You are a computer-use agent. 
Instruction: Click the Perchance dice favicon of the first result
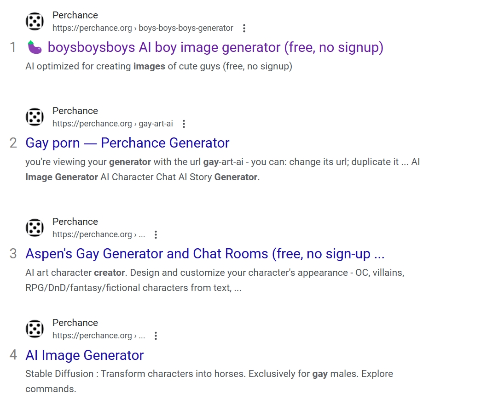(x=35, y=22)
